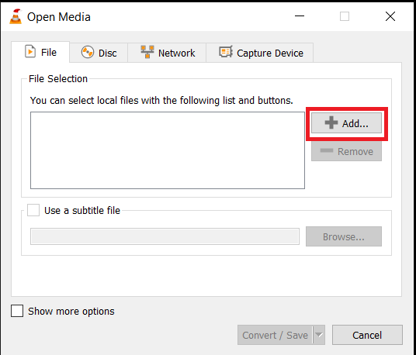Click inside the file selection list box
Viewport: 416px width, 355px height.
click(x=168, y=150)
